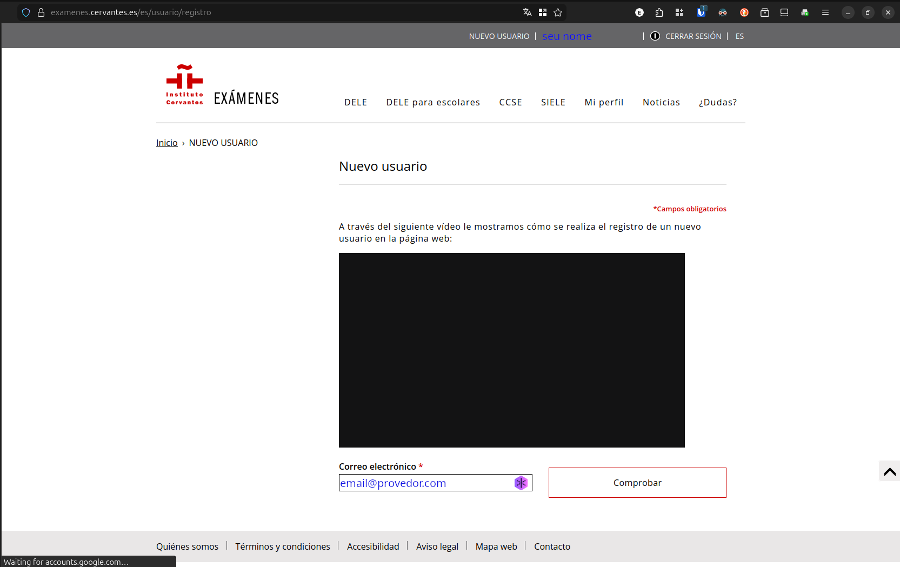This screenshot has height=567, width=900.
Task: Open the DuckDuckGo extension icon
Action: [744, 12]
